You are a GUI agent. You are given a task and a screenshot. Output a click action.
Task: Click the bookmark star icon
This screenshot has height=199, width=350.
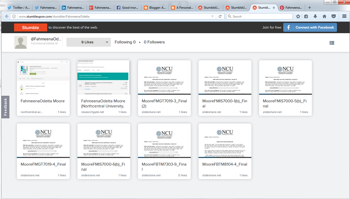point(298,16)
